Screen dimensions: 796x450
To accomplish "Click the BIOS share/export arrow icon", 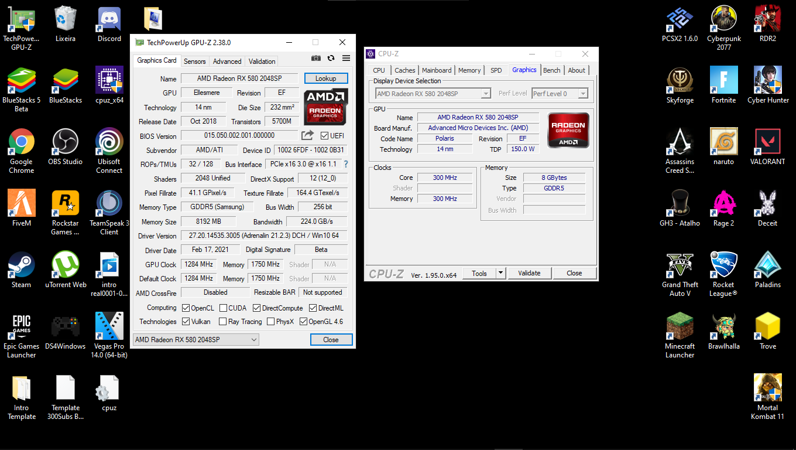I will click(x=308, y=135).
